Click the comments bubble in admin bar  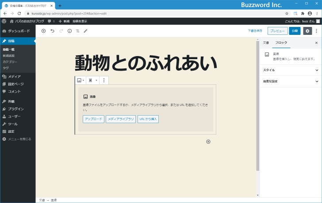click(x=51, y=21)
